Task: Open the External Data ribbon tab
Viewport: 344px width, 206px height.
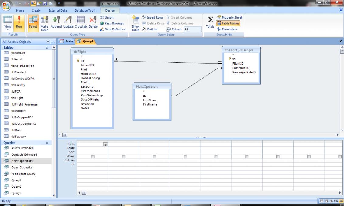Action: point(58,11)
